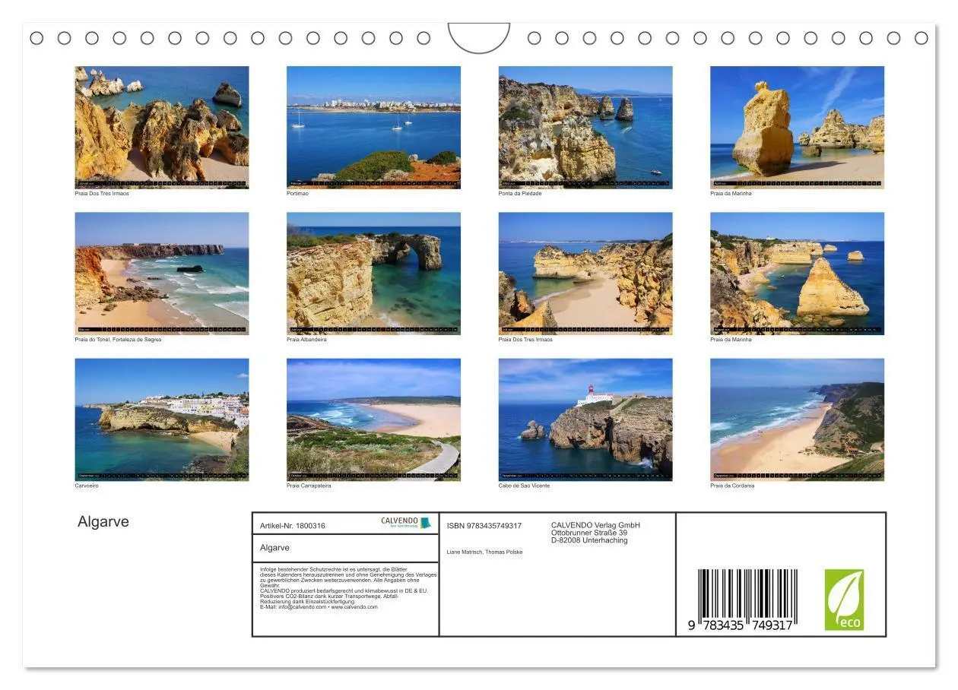Open the Praia Carrapateira boardwalk thumbnail
958x690 pixels.
pos(373,419)
